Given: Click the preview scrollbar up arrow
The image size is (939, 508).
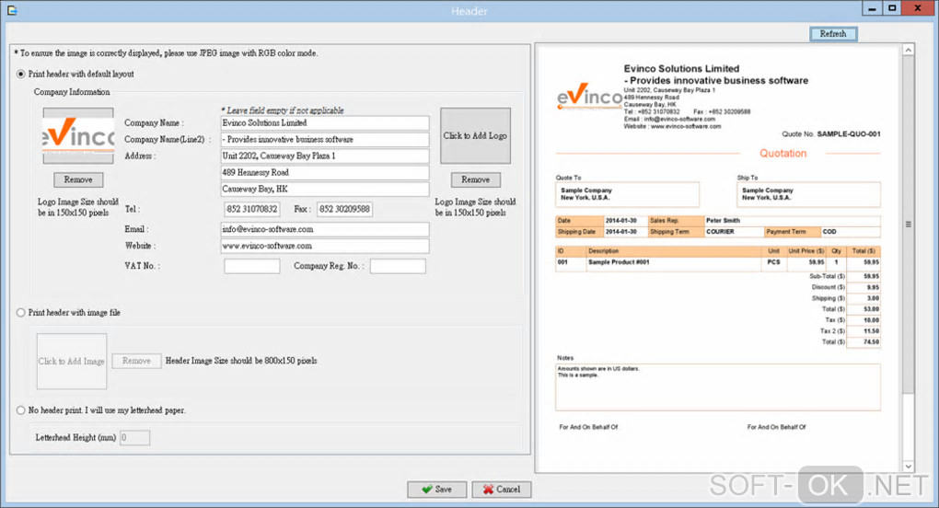Looking at the screenshot, I should click(909, 50).
